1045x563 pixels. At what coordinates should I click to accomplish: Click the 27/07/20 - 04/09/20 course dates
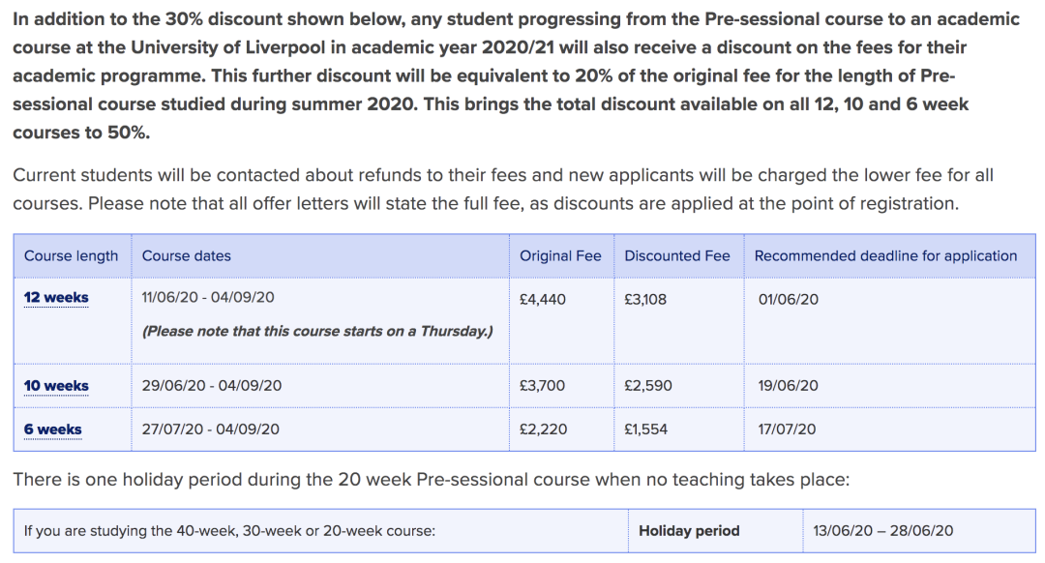point(211,430)
